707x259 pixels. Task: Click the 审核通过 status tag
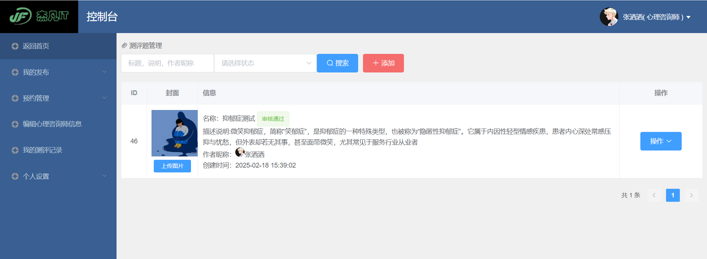(273, 119)
